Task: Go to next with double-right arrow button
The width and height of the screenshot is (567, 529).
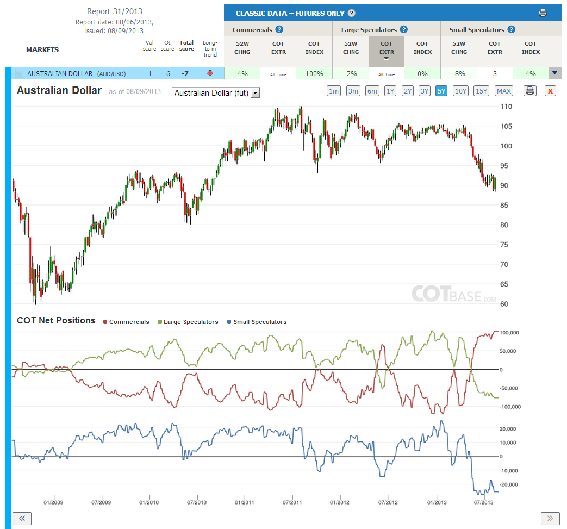Action: point(550,519)
